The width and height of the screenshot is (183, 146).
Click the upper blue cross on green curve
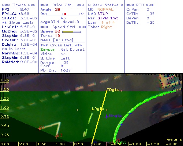click(130, 114)
